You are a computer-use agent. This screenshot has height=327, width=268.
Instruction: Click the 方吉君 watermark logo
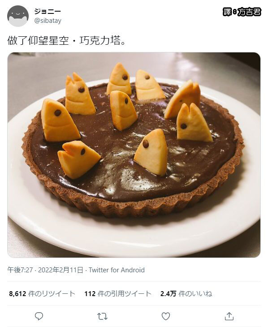(249, 12)
